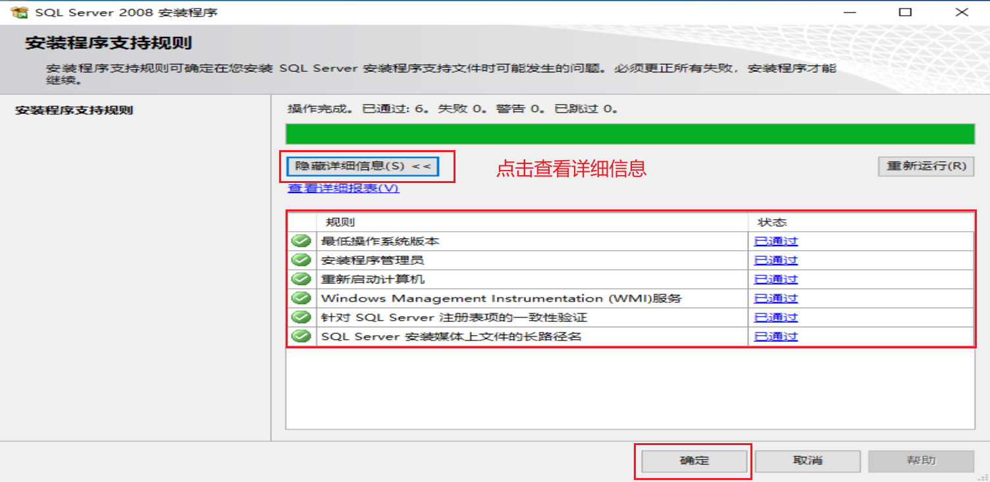Click 已通过 link for 长路径名 rule
This screenshot has height=482, width=990.
coord(775,336)
